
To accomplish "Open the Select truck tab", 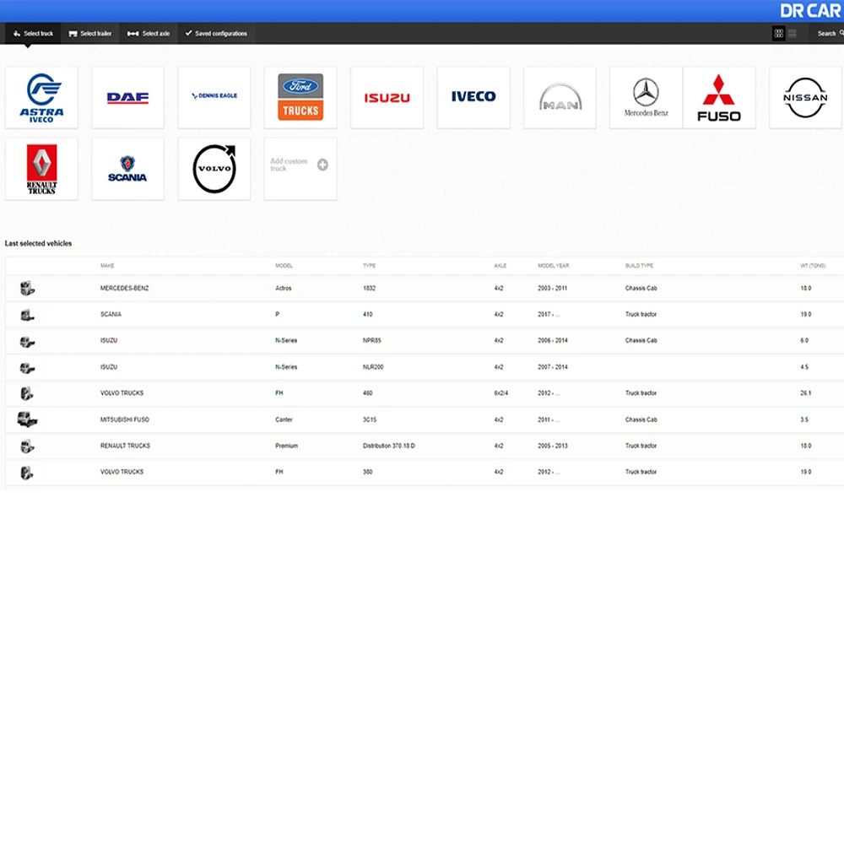I will [33, 34].
